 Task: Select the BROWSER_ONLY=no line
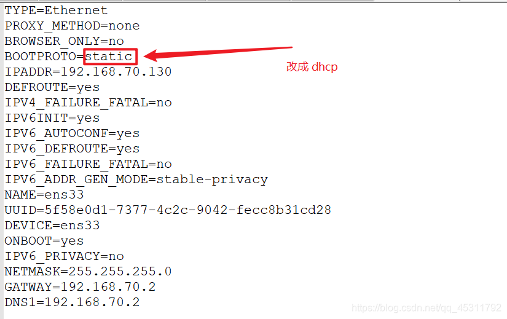tap(64, 41)
